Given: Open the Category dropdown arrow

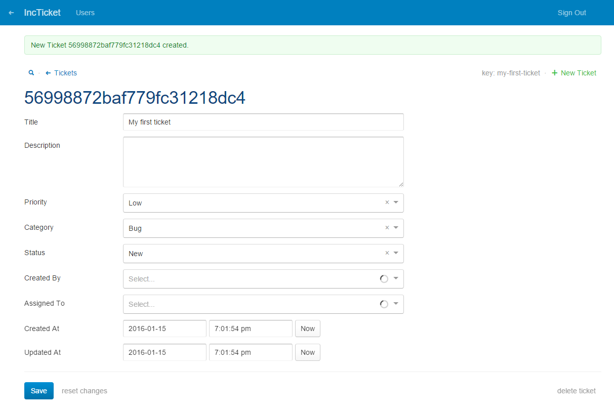Looking at the screenshot, I should [x=396, y=228].
